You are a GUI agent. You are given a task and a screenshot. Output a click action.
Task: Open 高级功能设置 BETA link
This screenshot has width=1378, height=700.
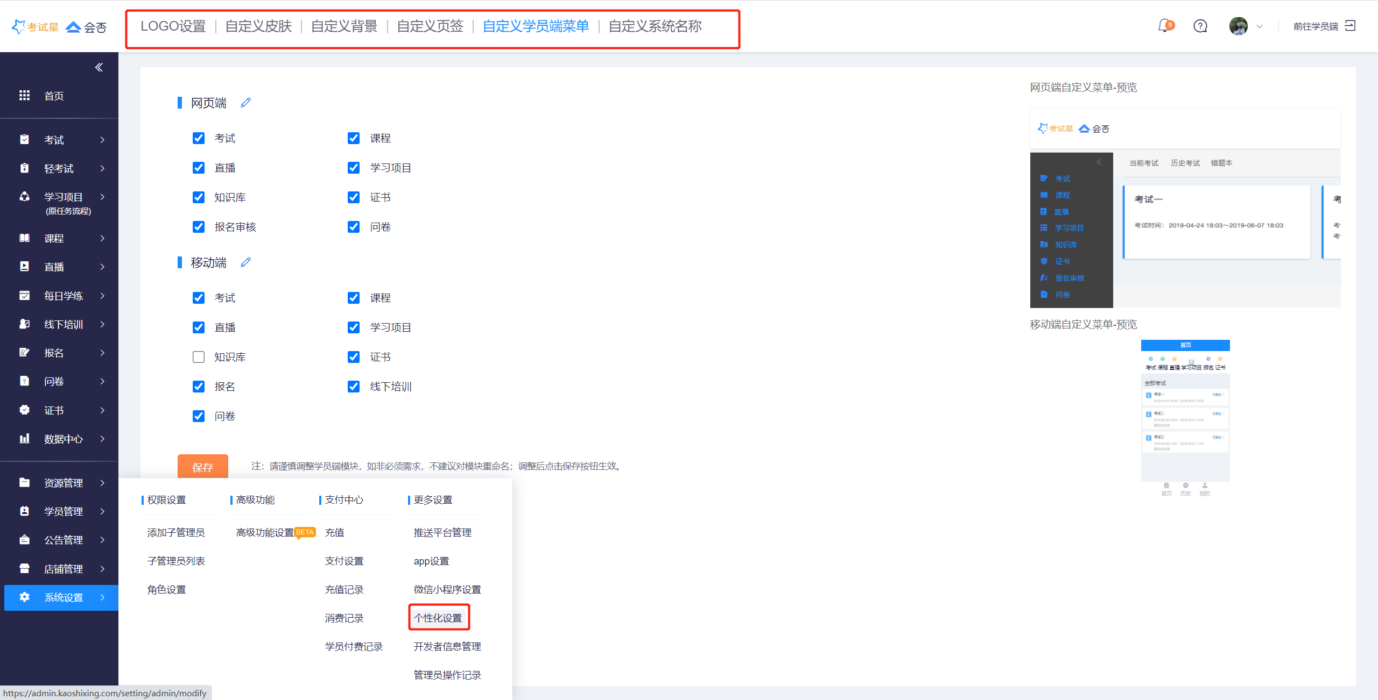tap(265, 532)
